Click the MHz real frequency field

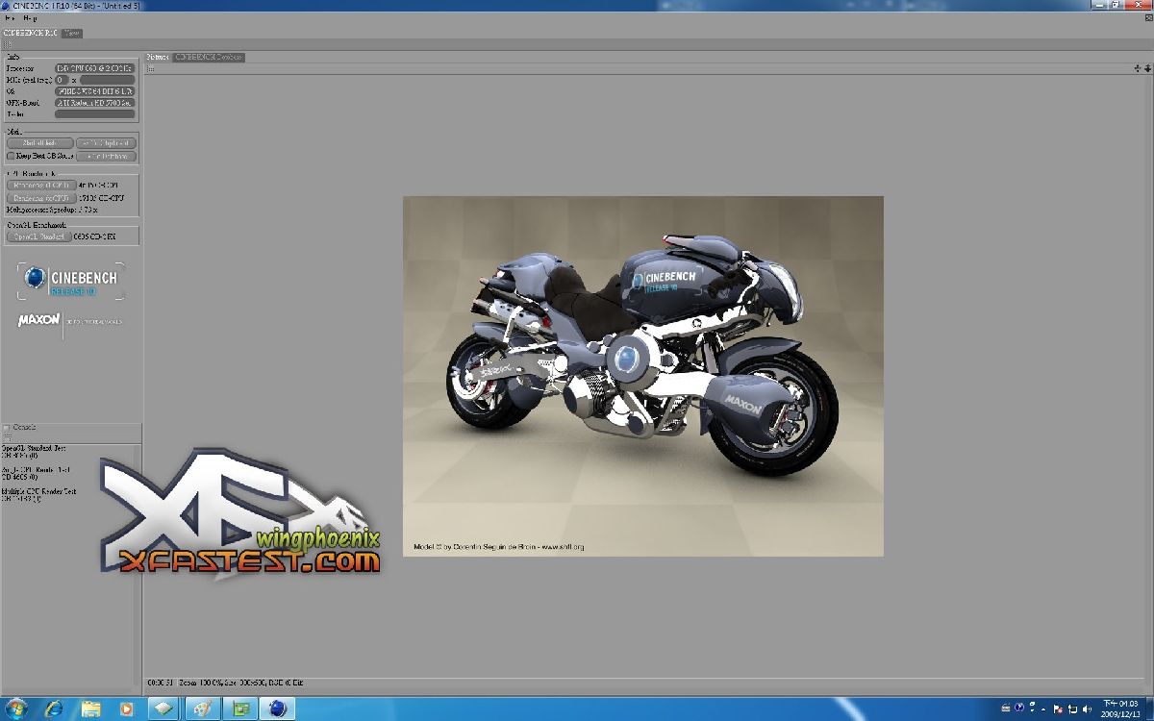point(61,80)
